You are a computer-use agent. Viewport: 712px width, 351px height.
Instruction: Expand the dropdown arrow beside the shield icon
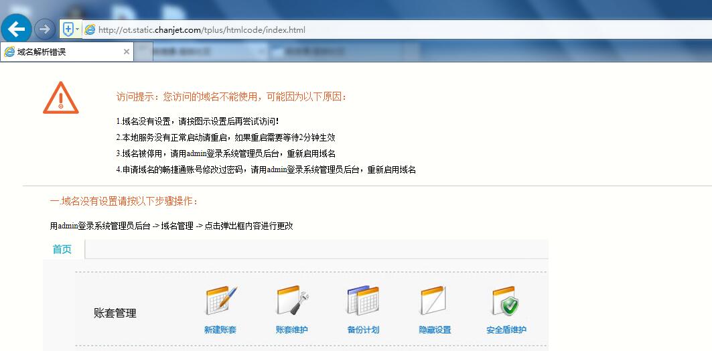tap(78, 29)
